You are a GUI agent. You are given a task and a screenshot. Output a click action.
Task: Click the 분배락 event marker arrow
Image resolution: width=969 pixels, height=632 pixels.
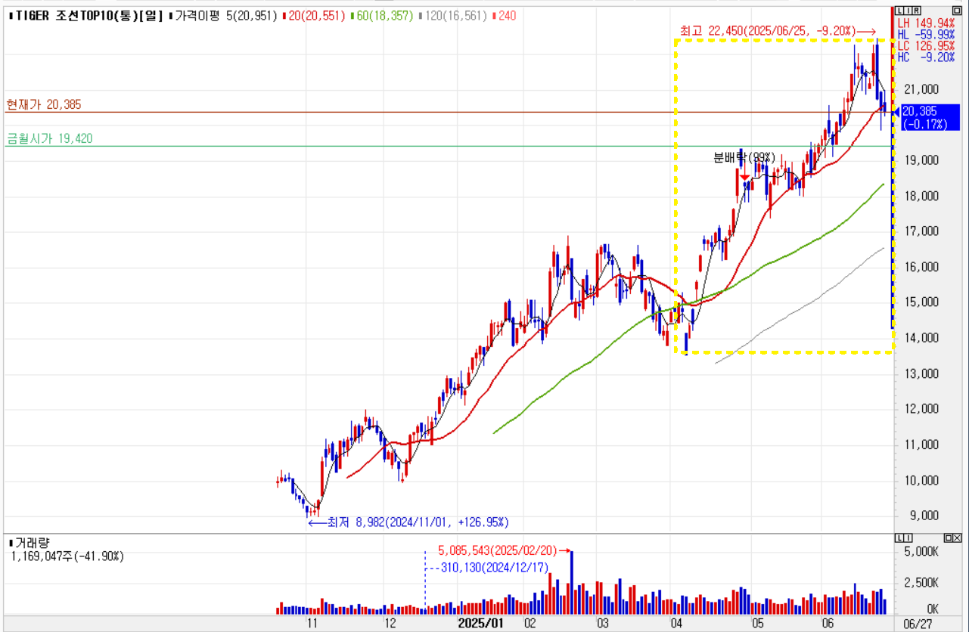pos(744,175)
